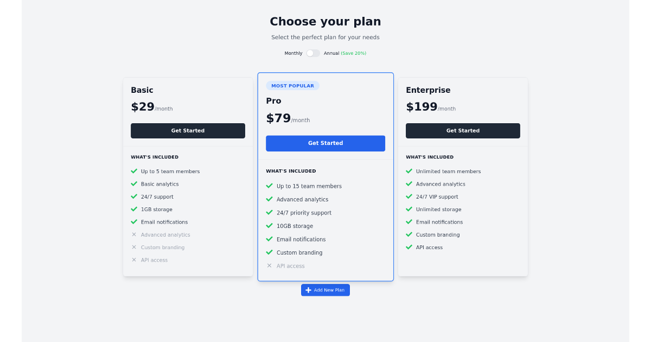The width and height of the screenshot is (651, 342).
Task: Click the X icon next to 'Advanced analytics' in Basic
Action: [x=134, y=235]
